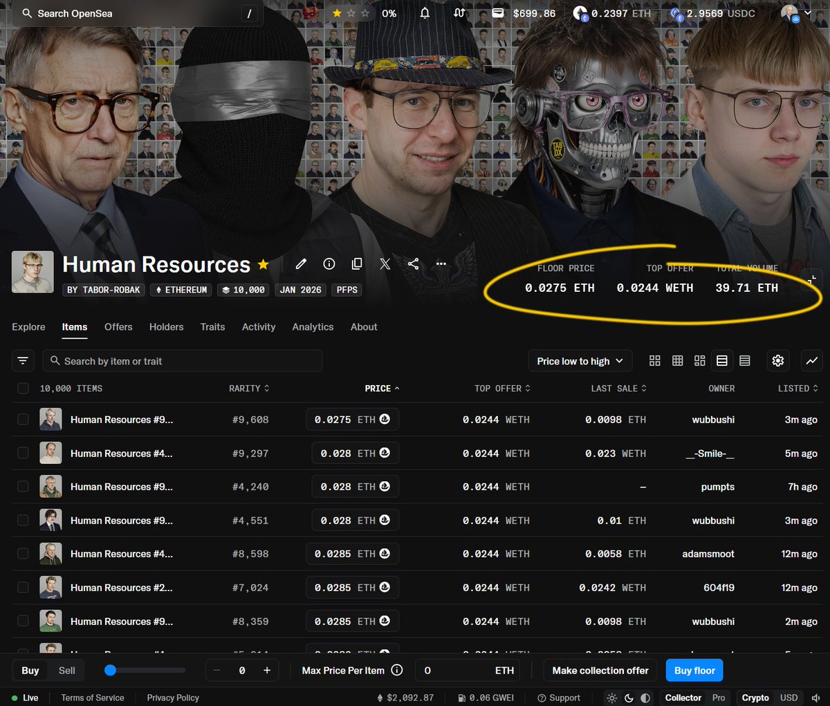Sort by the LAST SALE column
The image size is (830, 706).
[x=618, y=388]
